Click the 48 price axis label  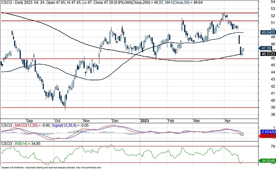point(273,44)
